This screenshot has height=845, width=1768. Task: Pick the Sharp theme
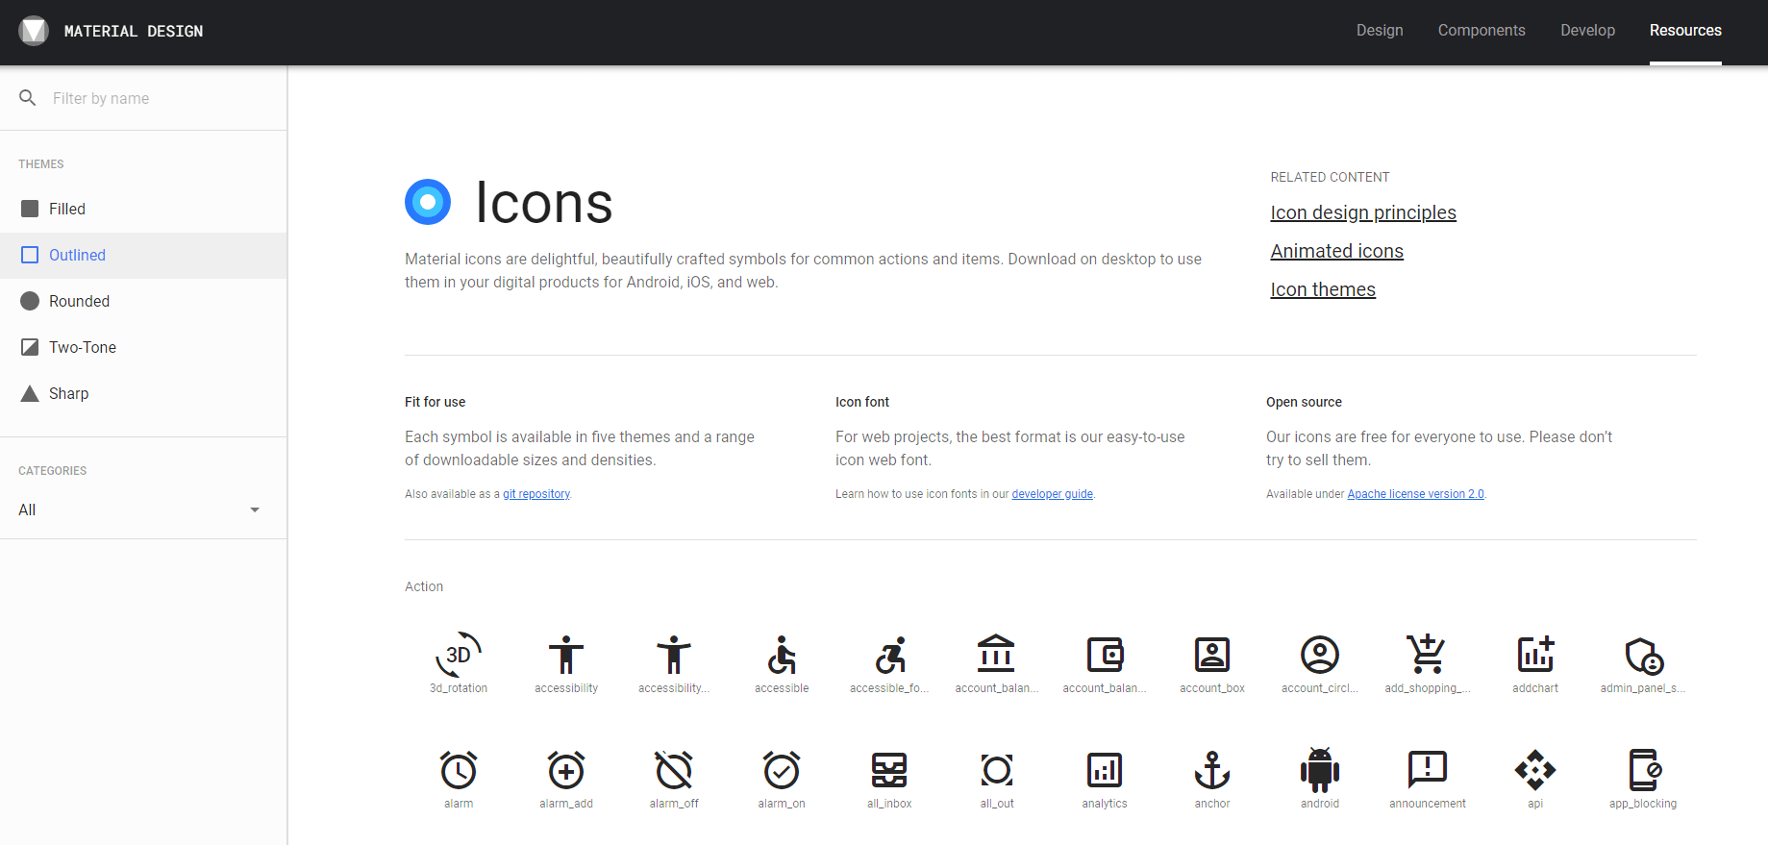coord(143,394)
